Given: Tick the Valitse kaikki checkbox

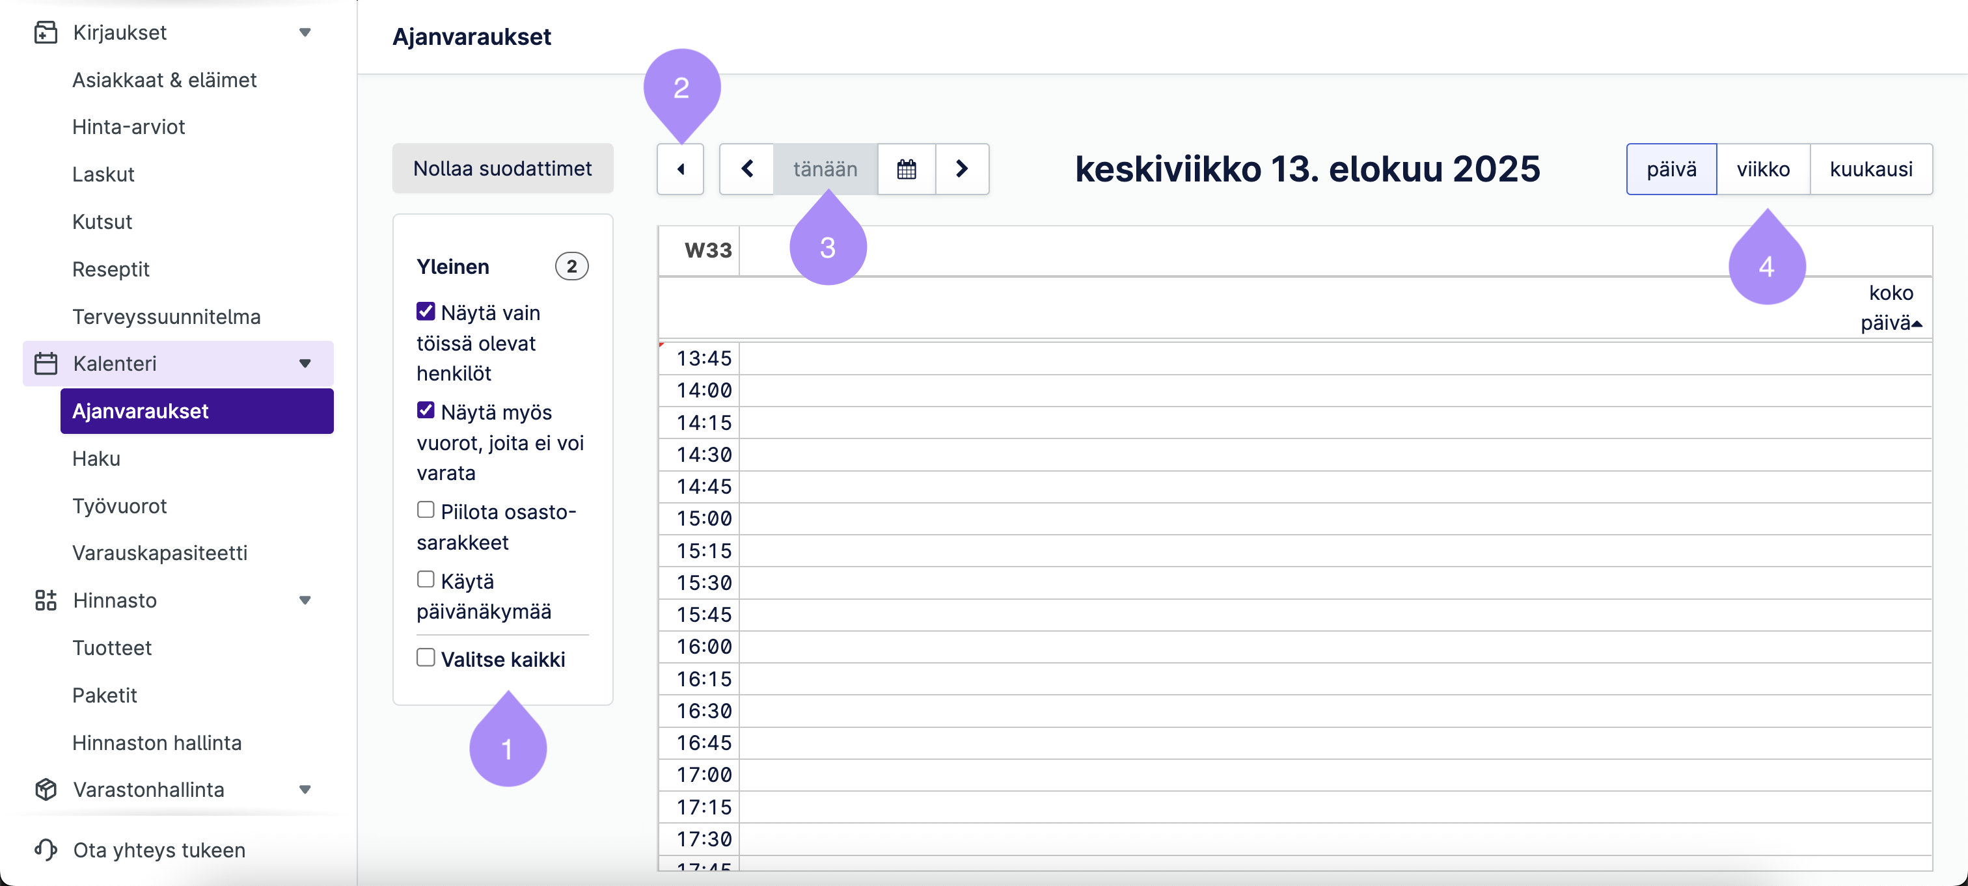Looking at the screenshot, I should tap(426, 658).
